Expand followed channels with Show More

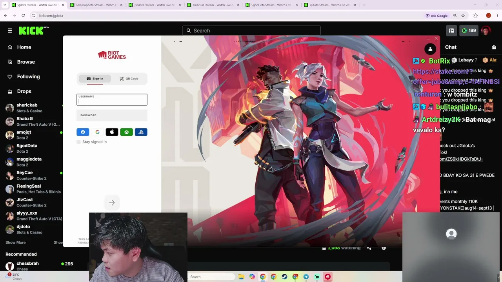[15, 242]
